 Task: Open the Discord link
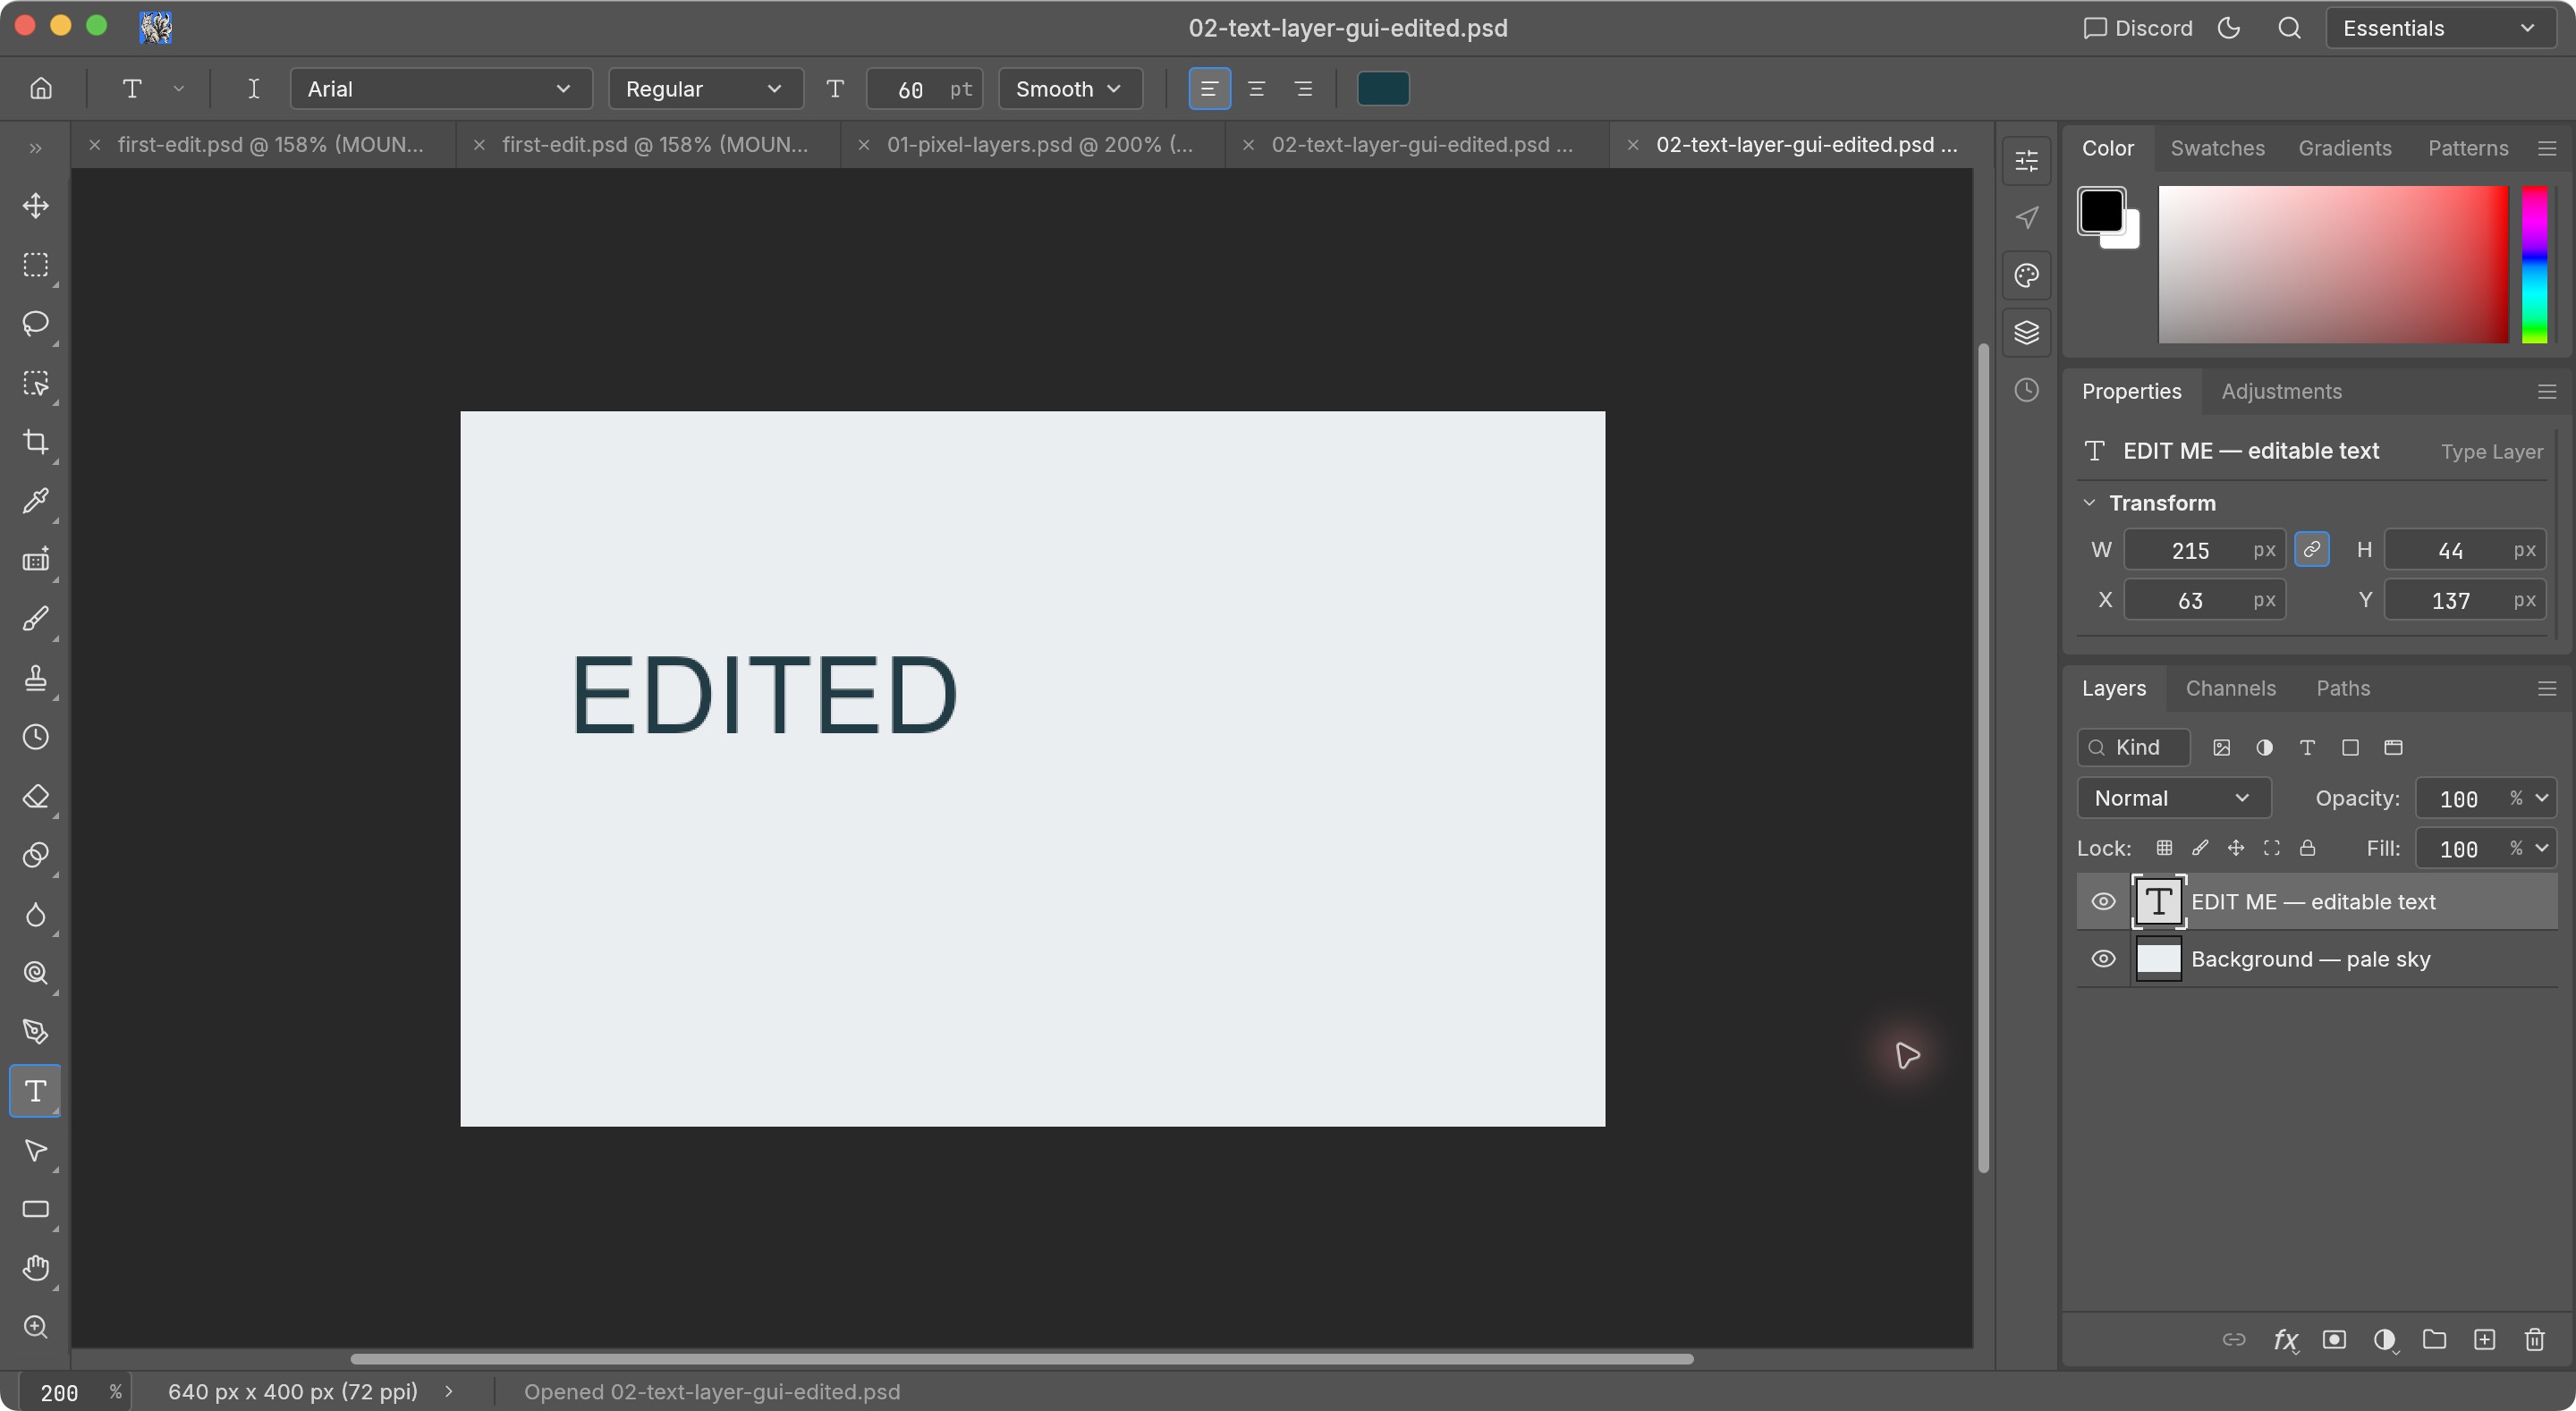pyautogui.click(x=2138, y=28)
